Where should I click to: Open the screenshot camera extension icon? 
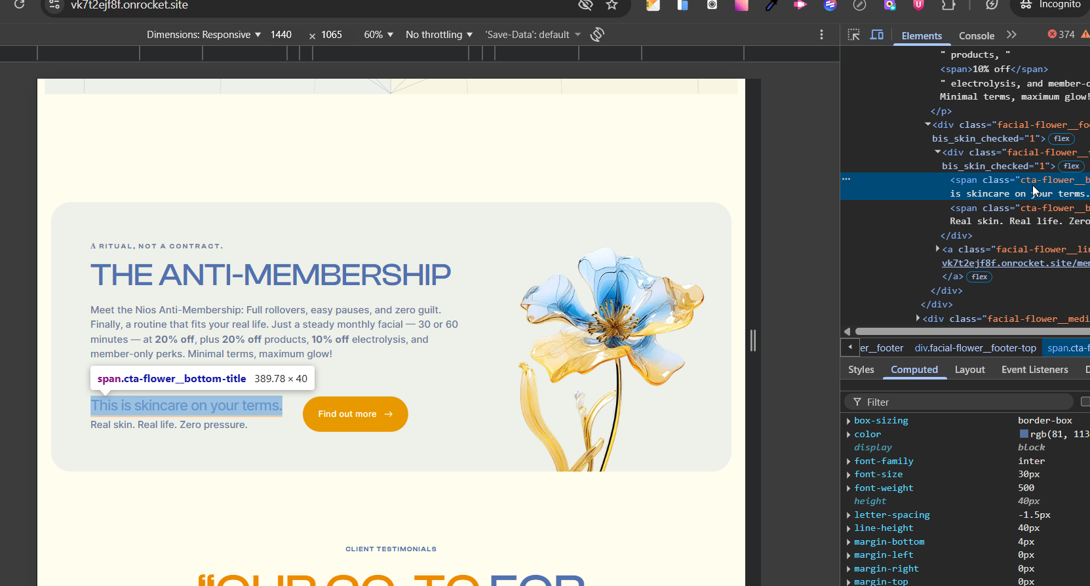(712, 5)
